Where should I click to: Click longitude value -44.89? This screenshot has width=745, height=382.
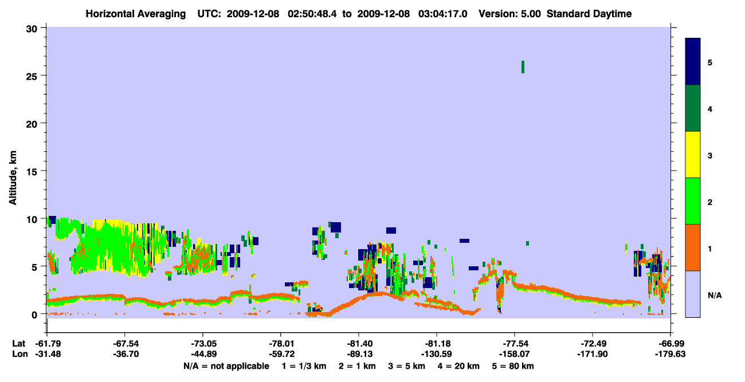tap(202, 354)
